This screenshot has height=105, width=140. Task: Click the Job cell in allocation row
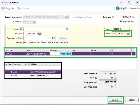coord(81,54)
